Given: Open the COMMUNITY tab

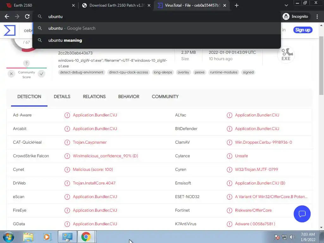Looking at the screenshot, I should tap(165, 97).
